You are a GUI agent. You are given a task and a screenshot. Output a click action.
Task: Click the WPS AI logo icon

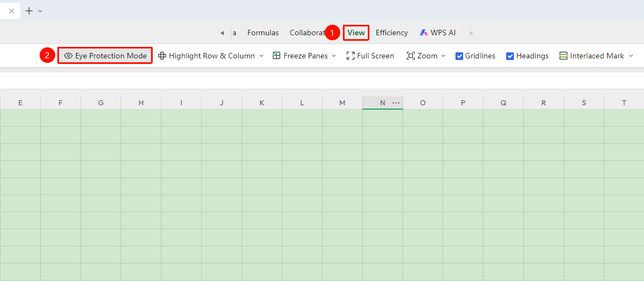coord(424,33)
